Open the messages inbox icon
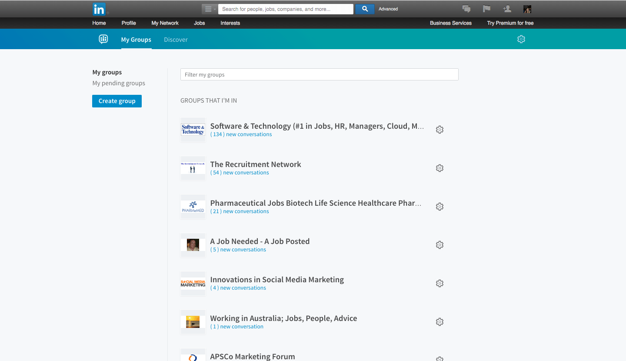The image size is (626, 361). click(466, 9)
